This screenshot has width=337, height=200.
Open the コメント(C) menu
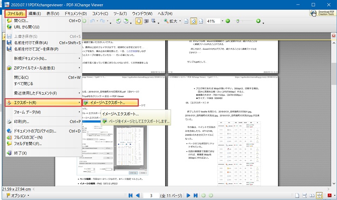click(x=100, y=13)
